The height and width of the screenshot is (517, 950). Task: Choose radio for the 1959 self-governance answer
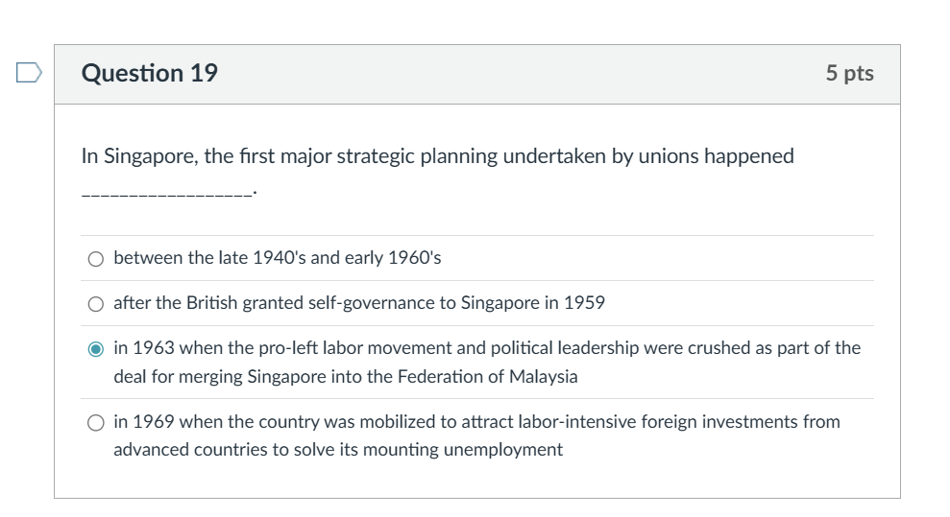pos(96,303)
